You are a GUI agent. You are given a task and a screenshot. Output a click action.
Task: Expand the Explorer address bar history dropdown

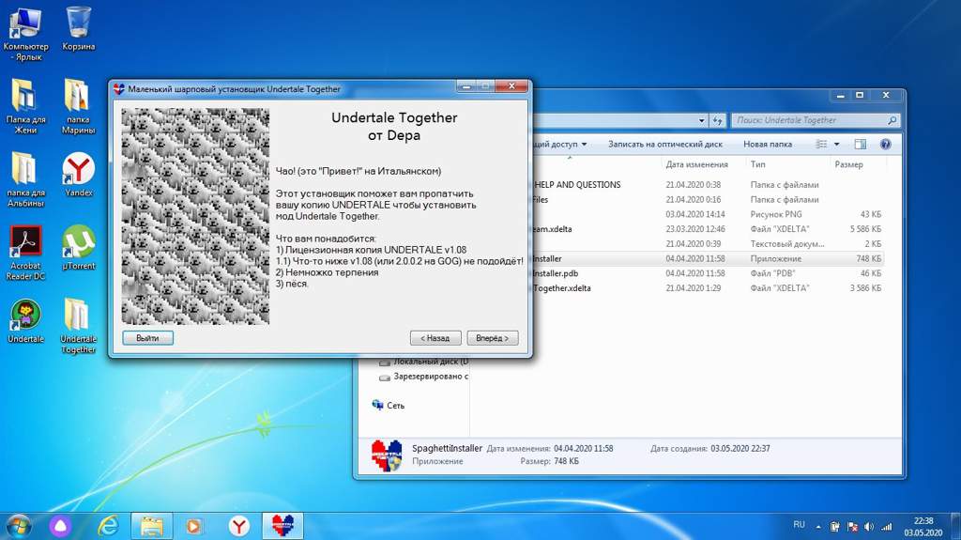[701, 120]
